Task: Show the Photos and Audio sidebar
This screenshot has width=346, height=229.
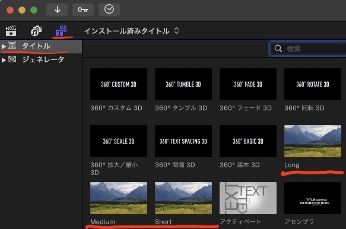Action: (x=36, y=31)
